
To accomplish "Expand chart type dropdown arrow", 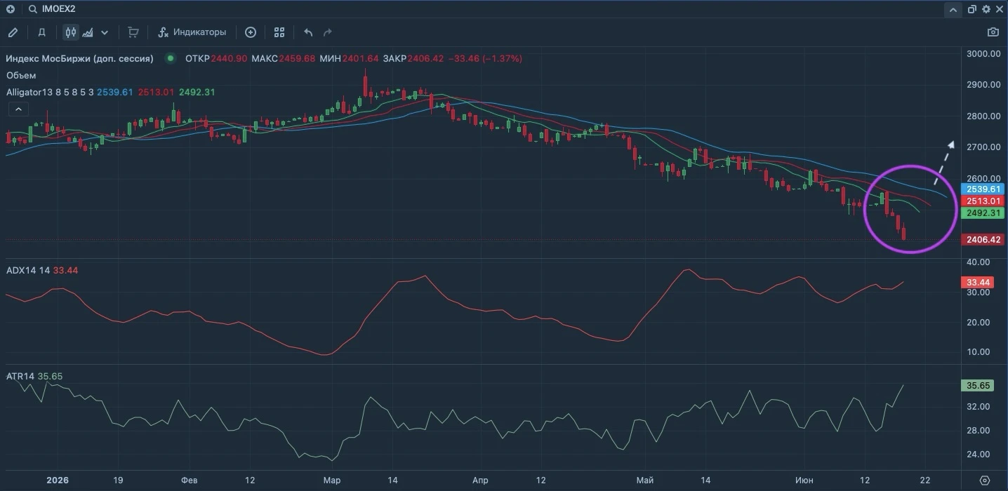I will pyautogui.click(x=105, y=32).
